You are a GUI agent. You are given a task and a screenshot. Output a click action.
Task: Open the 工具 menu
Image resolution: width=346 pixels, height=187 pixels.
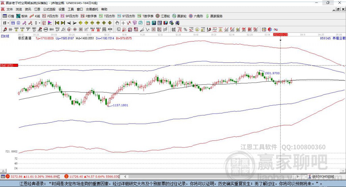(71, 9)
